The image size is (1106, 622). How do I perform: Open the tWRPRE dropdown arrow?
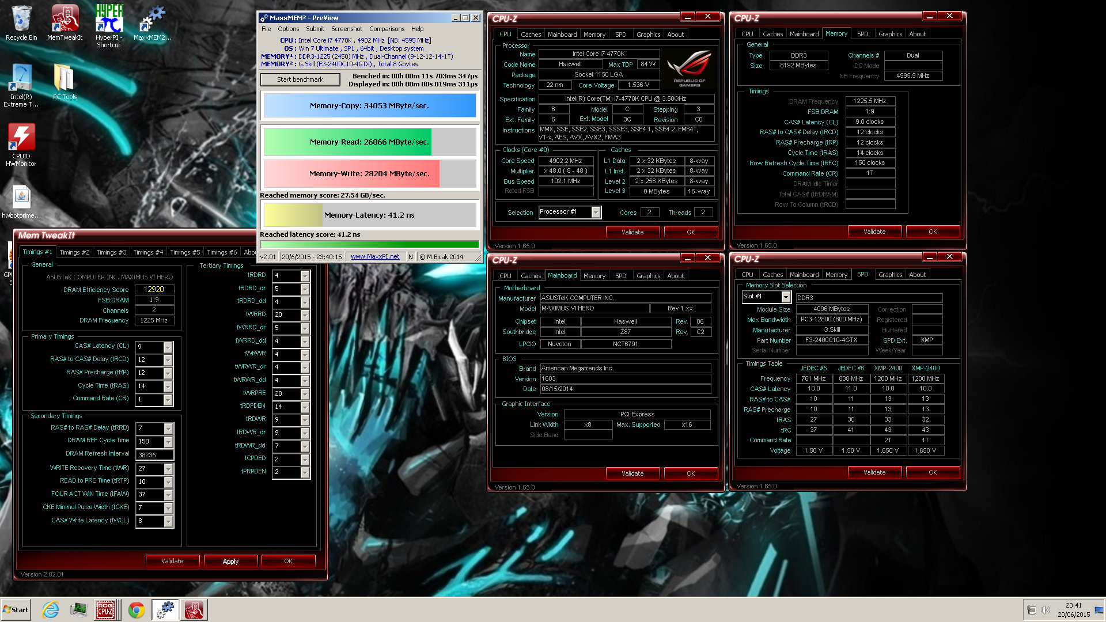click(305, 394)
